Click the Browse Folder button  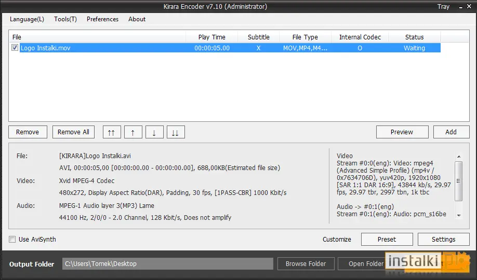pyautogui.click(x=306, y=263)
